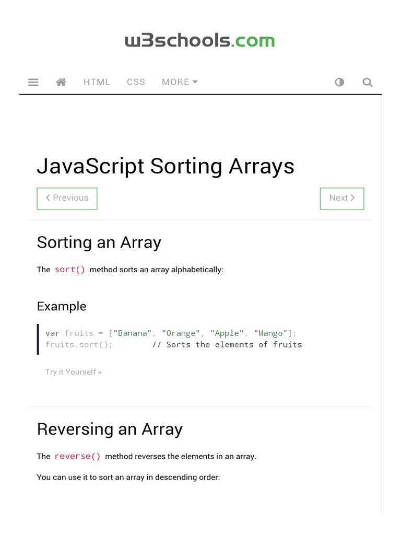The height and width of the screenshot is (535, 401).
Task: Open the hamburger sidebar menu
Action: [33, 82]
